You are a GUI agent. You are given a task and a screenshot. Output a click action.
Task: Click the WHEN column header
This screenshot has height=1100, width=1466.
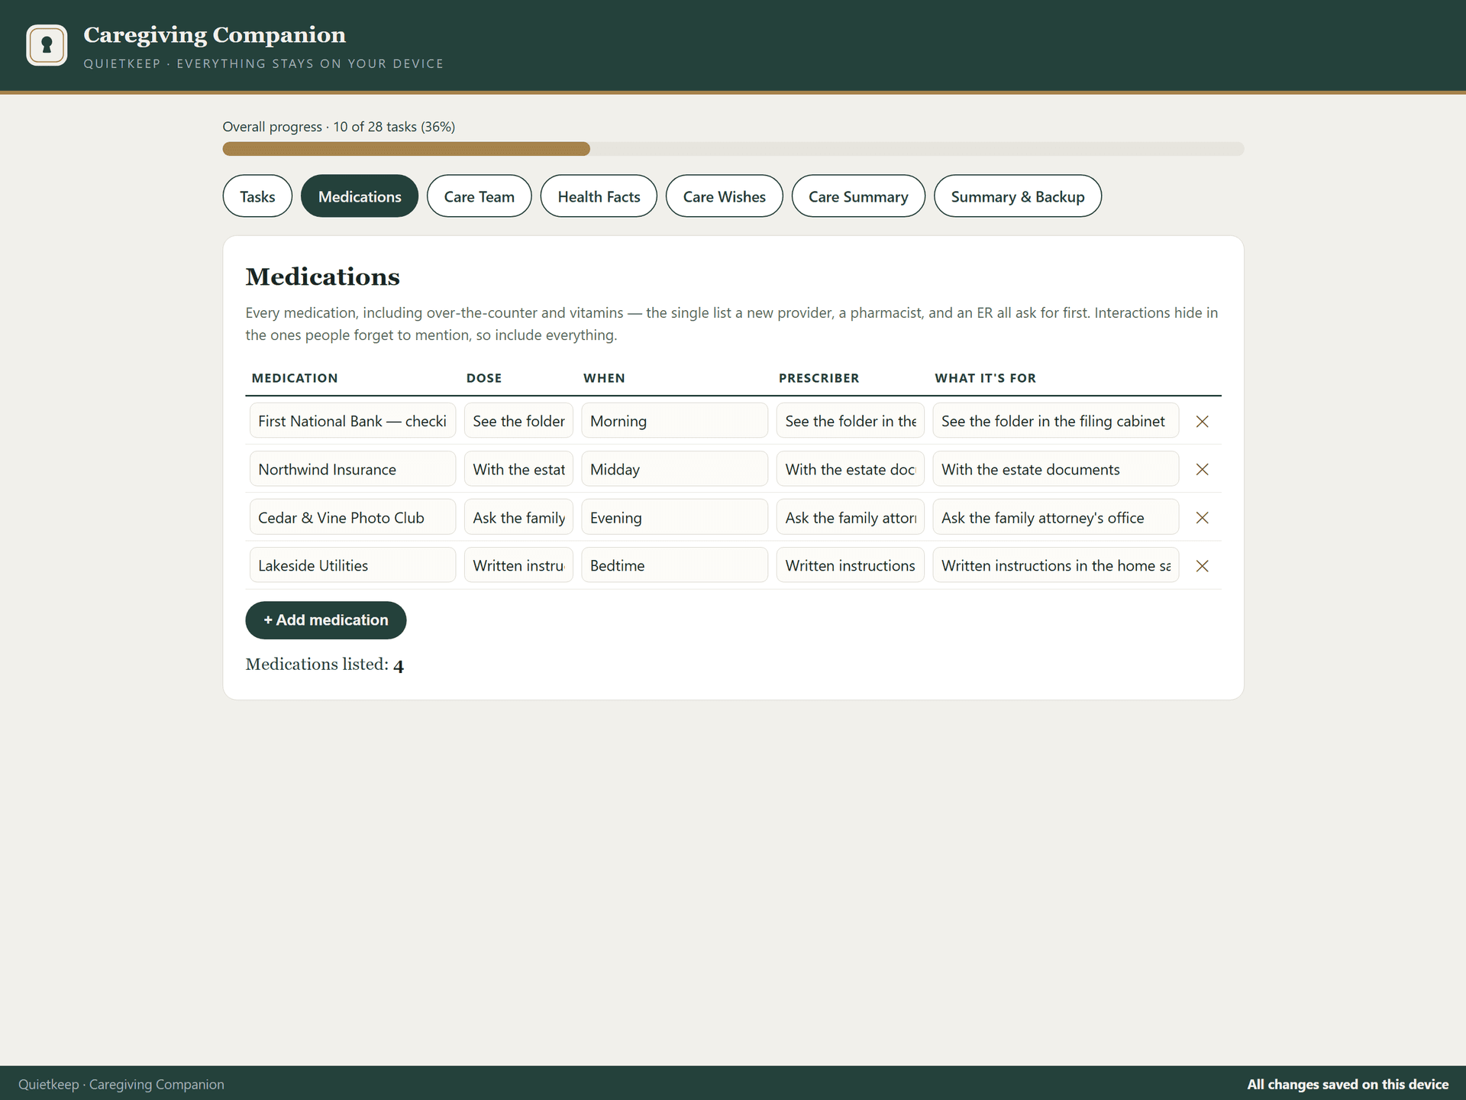coord(604,378)
